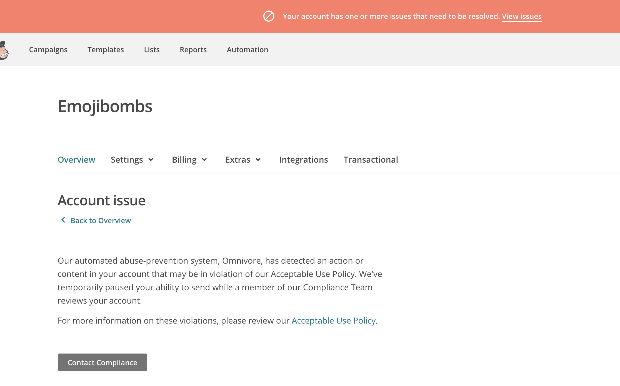Switch to the Overview tab
The image size is (620, 386).
(76, 160)
